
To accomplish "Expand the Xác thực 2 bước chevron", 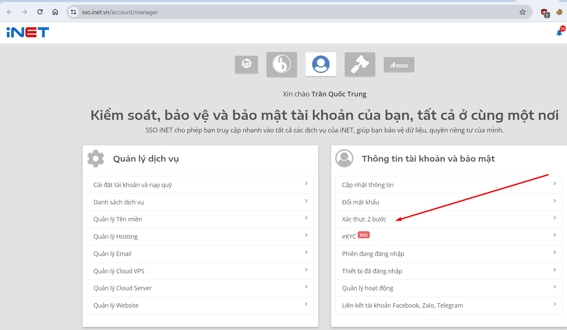I will click(x=555, y=218).
